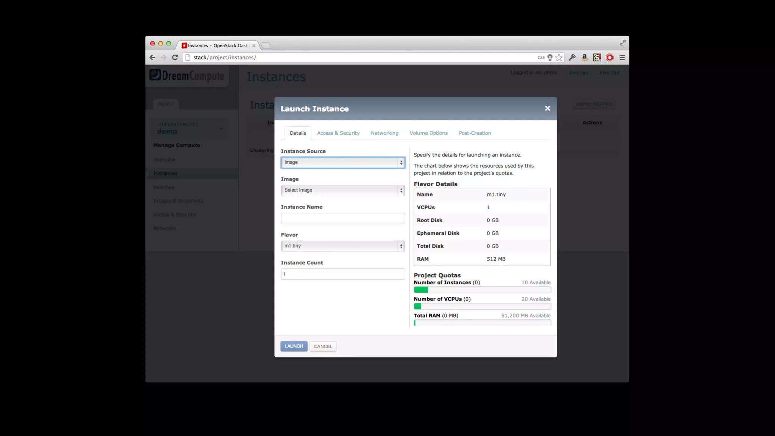Screen dimensions: 775x436
Task: Click the browser back arrow
Action: (x=152, y=58)
